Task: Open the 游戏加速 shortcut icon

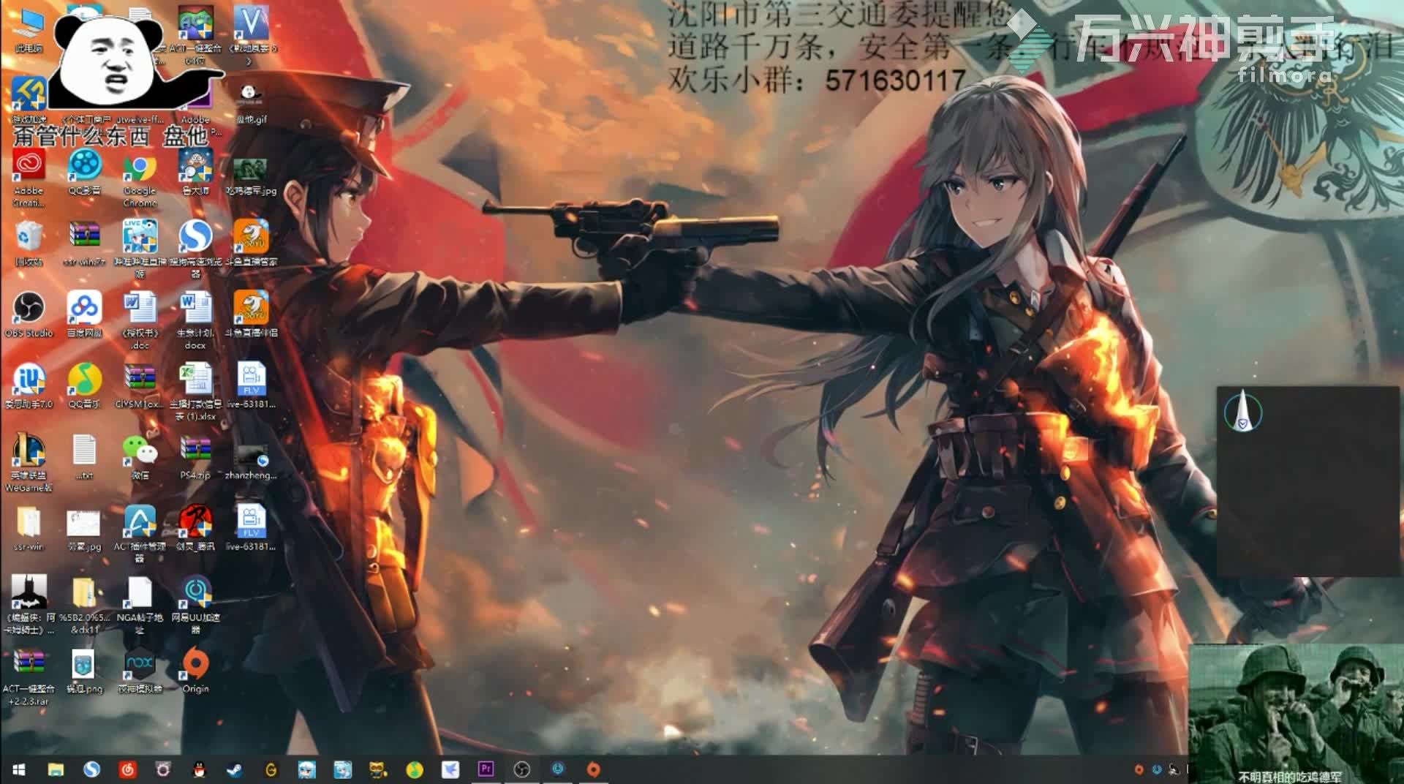Action: click(x=29, y=101)
